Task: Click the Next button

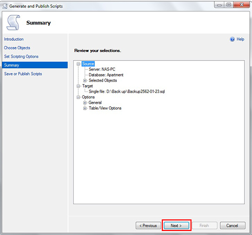Action: (x=176, y=225)
